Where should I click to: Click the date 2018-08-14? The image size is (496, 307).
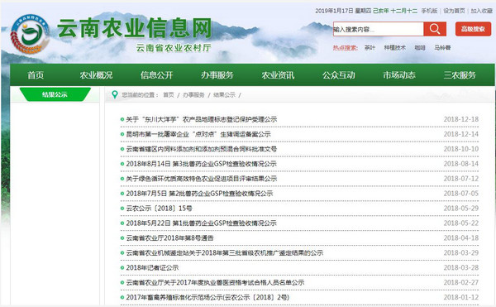(x=461, y=164)
